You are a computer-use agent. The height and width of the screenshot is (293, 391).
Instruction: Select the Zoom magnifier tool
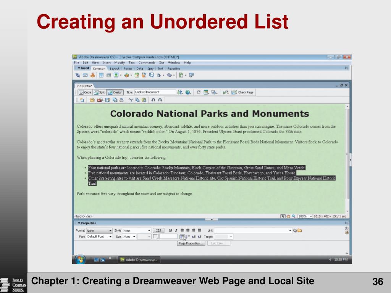coord(294,216)
